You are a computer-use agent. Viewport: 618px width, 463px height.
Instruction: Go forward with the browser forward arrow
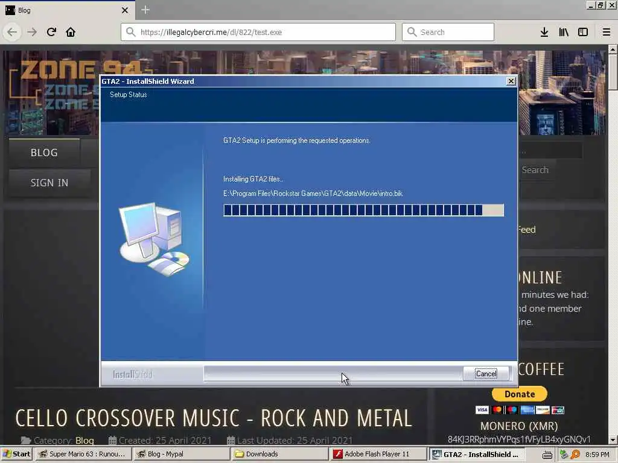click(x=32, y=32)
